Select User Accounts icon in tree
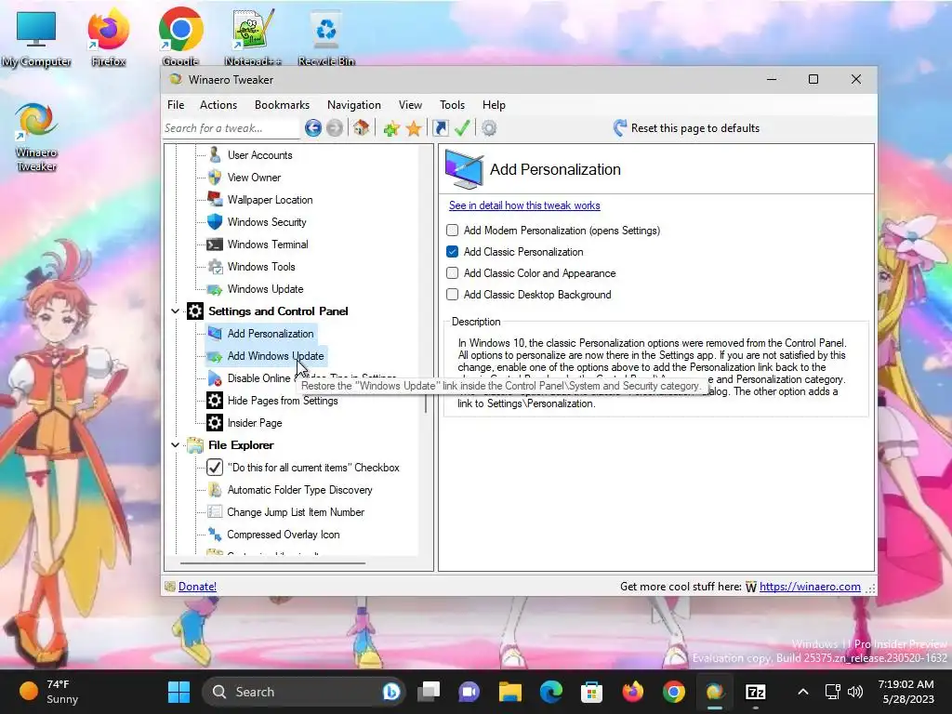 pyautogui.click(x=215, y=155)
